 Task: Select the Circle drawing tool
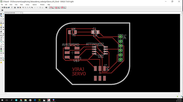(1, 47)
